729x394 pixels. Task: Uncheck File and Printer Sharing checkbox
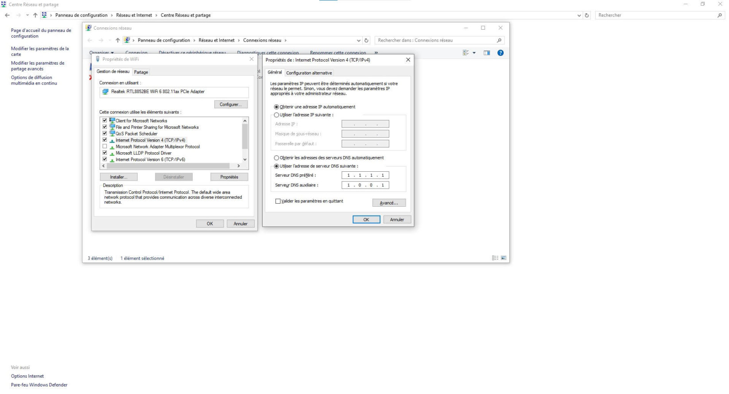105,127
